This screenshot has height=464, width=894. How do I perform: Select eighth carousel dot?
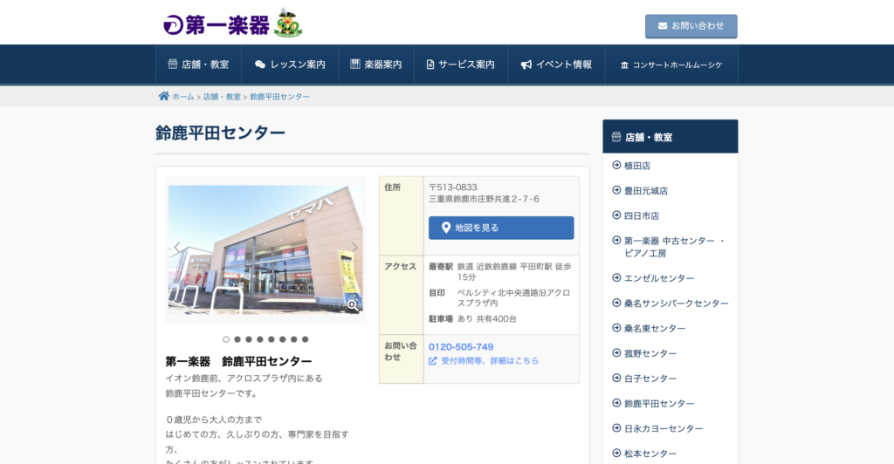(305, 339)
